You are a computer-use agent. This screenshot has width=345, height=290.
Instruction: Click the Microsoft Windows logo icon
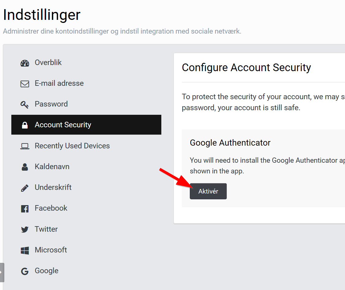pos(25,250)
